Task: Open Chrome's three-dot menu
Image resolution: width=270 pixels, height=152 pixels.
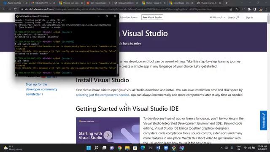Action: (x=266, y=9)
